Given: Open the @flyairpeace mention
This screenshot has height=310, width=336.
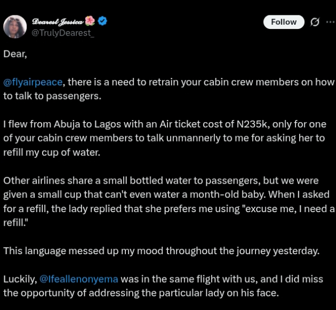Looking at the screenshot, I should pyautogui.click(x=33, y=82).
